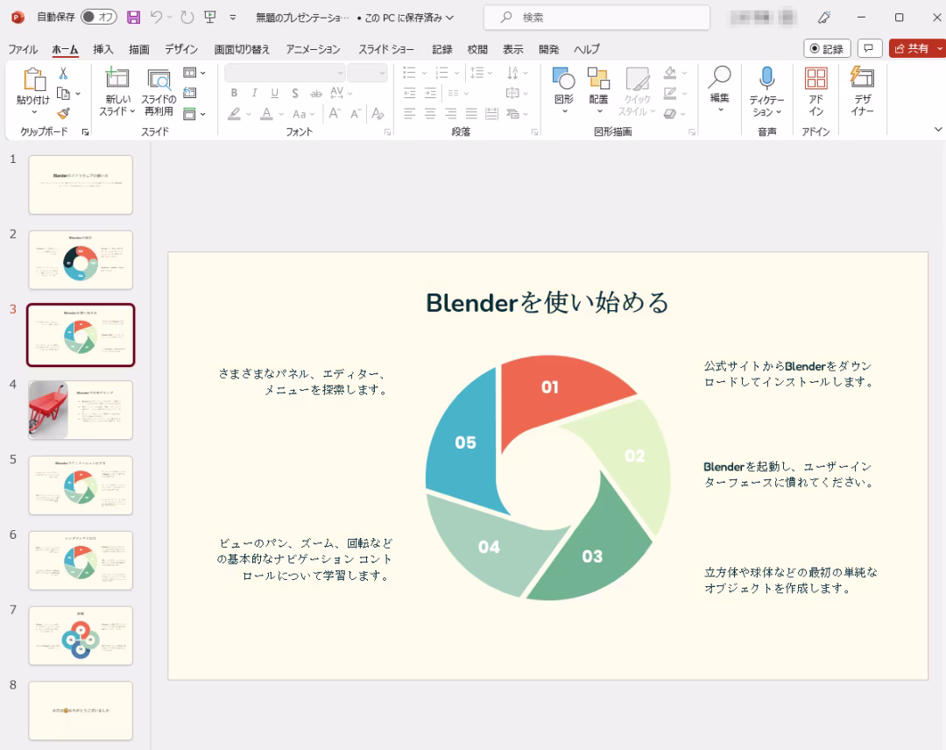
Task: Click the Dictation microphone icon
Action: pyautogui.click(x=766, y=79)
